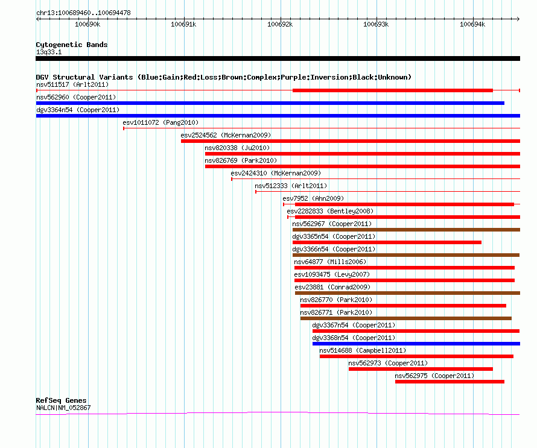This screenshot has width=537, height=448.
Task: Click the nsv826769 (Park2010) label
Action: click(x=241, y=160)
